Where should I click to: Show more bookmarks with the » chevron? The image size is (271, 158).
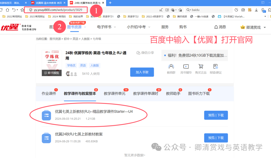click(265, 17)
